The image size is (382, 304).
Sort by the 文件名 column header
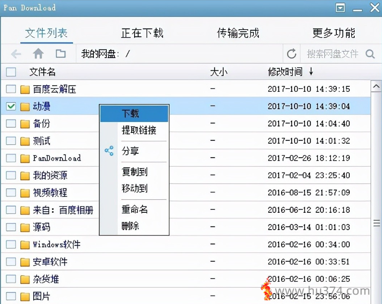(42, 72)
